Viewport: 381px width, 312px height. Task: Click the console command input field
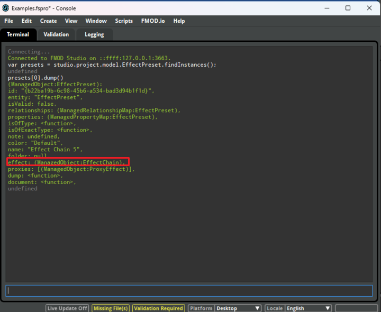[189, 291]
